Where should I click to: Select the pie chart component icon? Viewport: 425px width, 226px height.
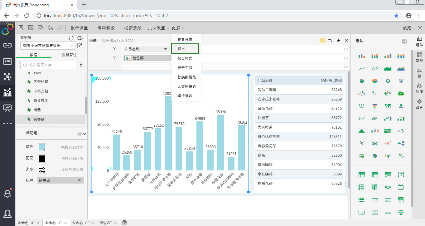tap(362, 81)
